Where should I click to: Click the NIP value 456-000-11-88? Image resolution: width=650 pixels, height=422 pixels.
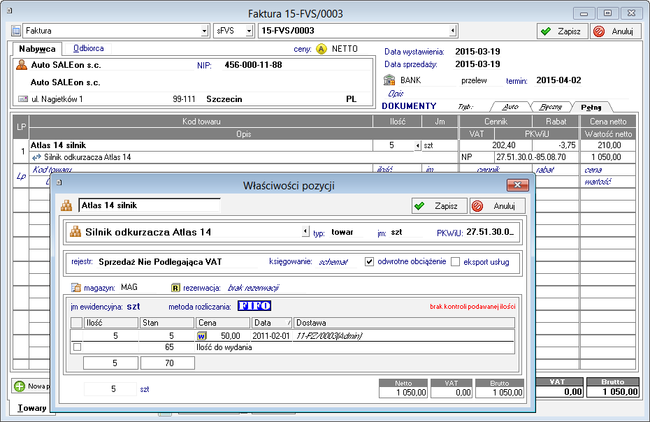coord(253,65)
